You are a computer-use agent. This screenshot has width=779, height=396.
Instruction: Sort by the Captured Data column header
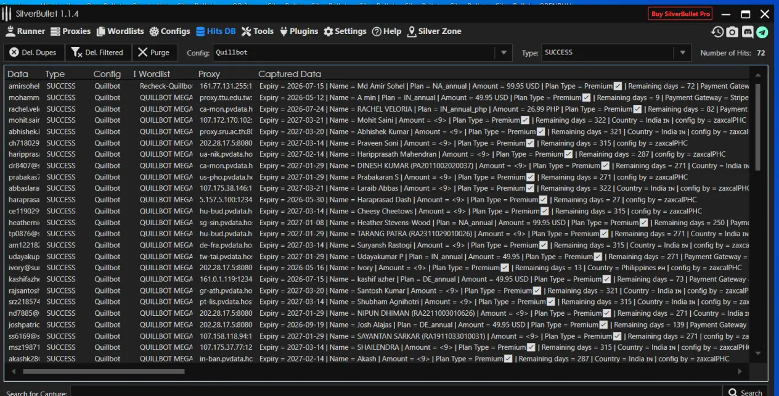(290, 74)
